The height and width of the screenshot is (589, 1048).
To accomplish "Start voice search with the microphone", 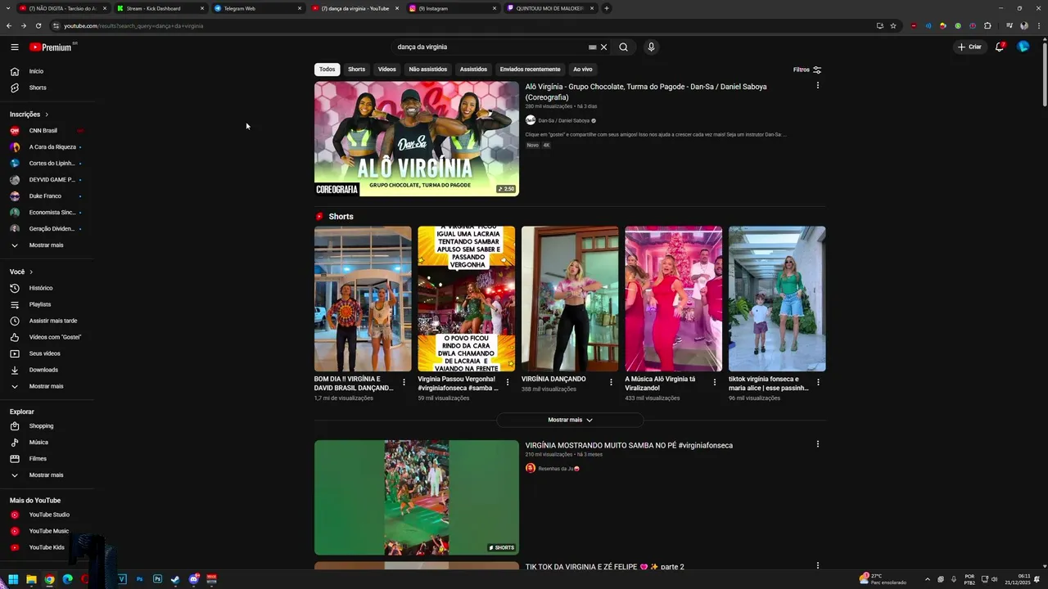I will (651, 47).
